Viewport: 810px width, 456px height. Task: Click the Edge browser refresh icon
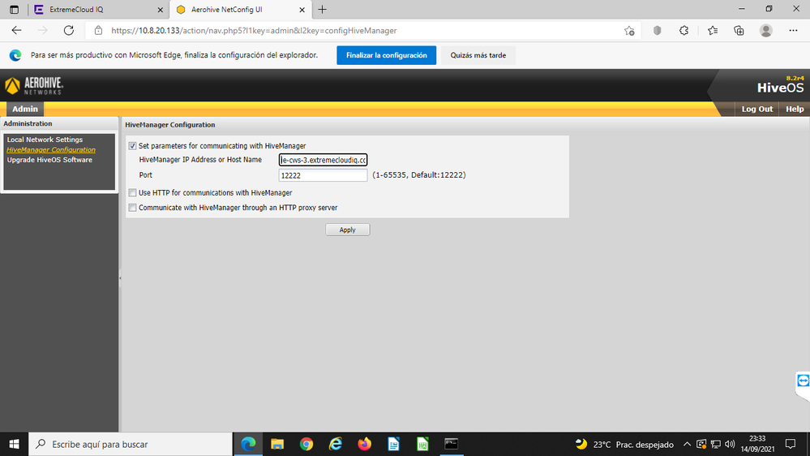pyautogui.click(x=69, y=31)
